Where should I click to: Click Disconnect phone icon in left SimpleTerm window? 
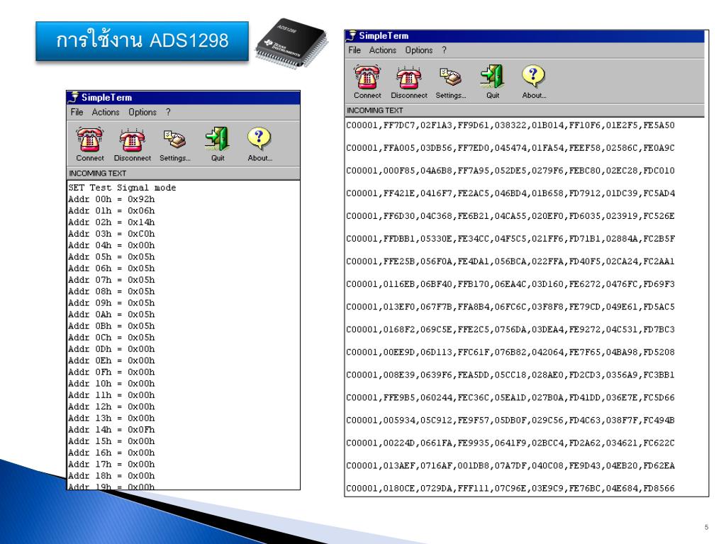click(x=132, y=140)
